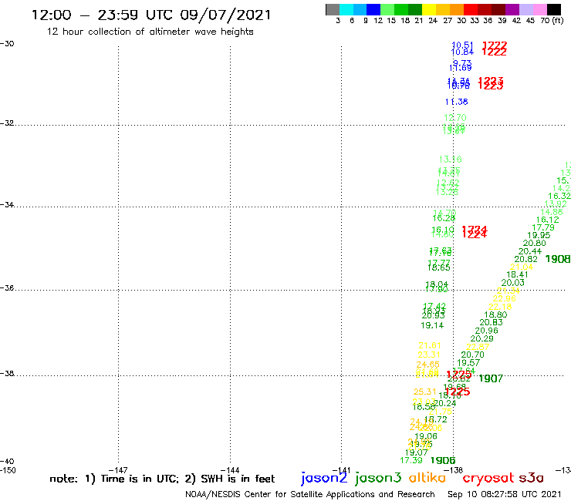The height and width of the screenshot is (501, 571).
Task: Select the 17.79 wave height value
Action: click(543, 227)
